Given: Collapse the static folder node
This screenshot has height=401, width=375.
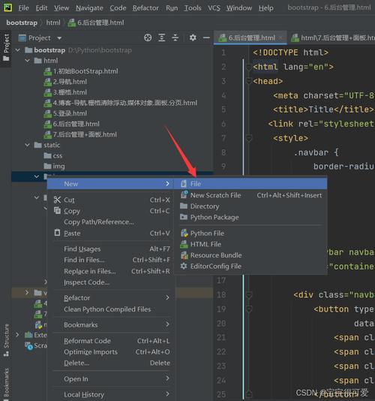Looking at the screenshot, I should 28,145.
